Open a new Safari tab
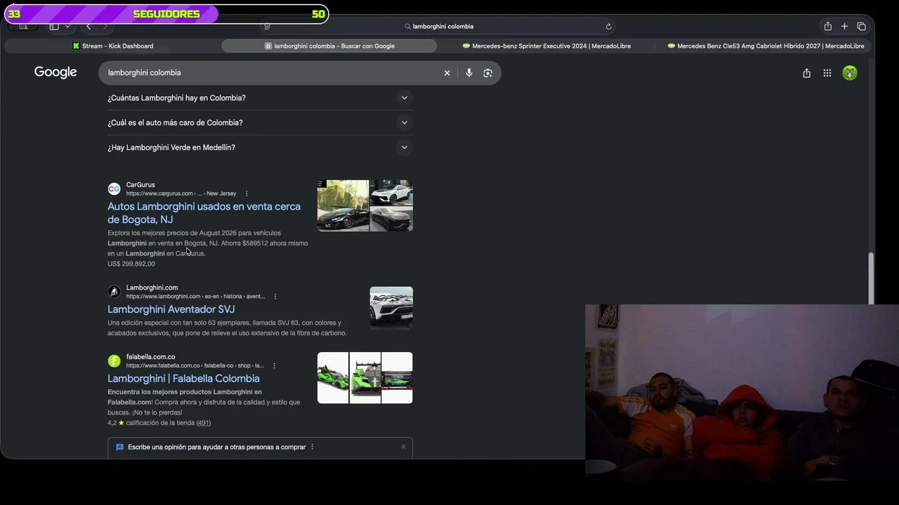The width and height of the screenshot is (899, 505). coord(844,27)
